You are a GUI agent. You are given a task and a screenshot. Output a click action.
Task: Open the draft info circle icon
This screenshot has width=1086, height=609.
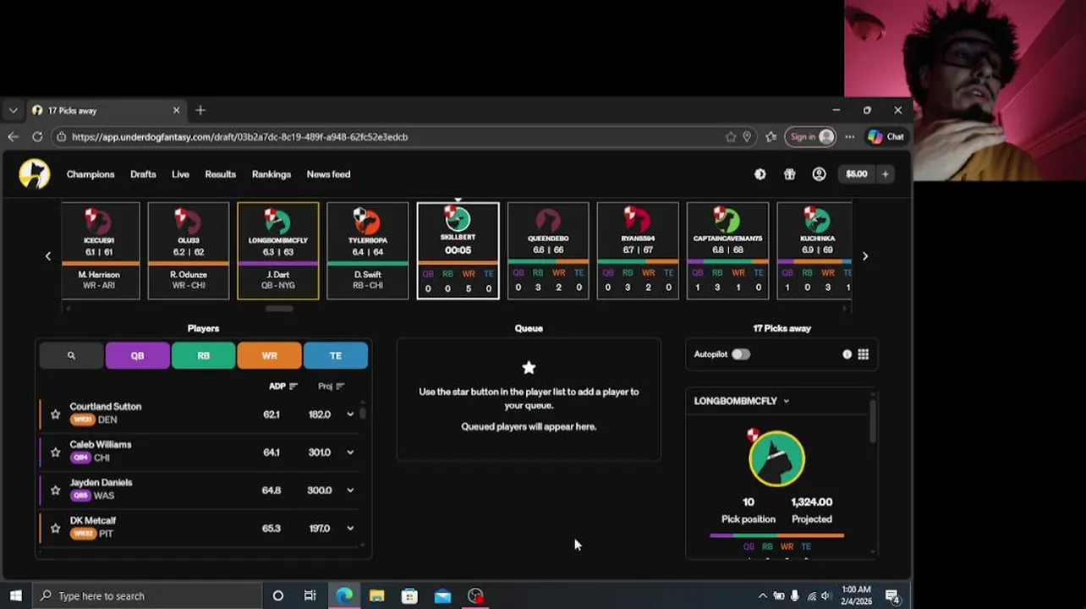click(x=847, y=354)
